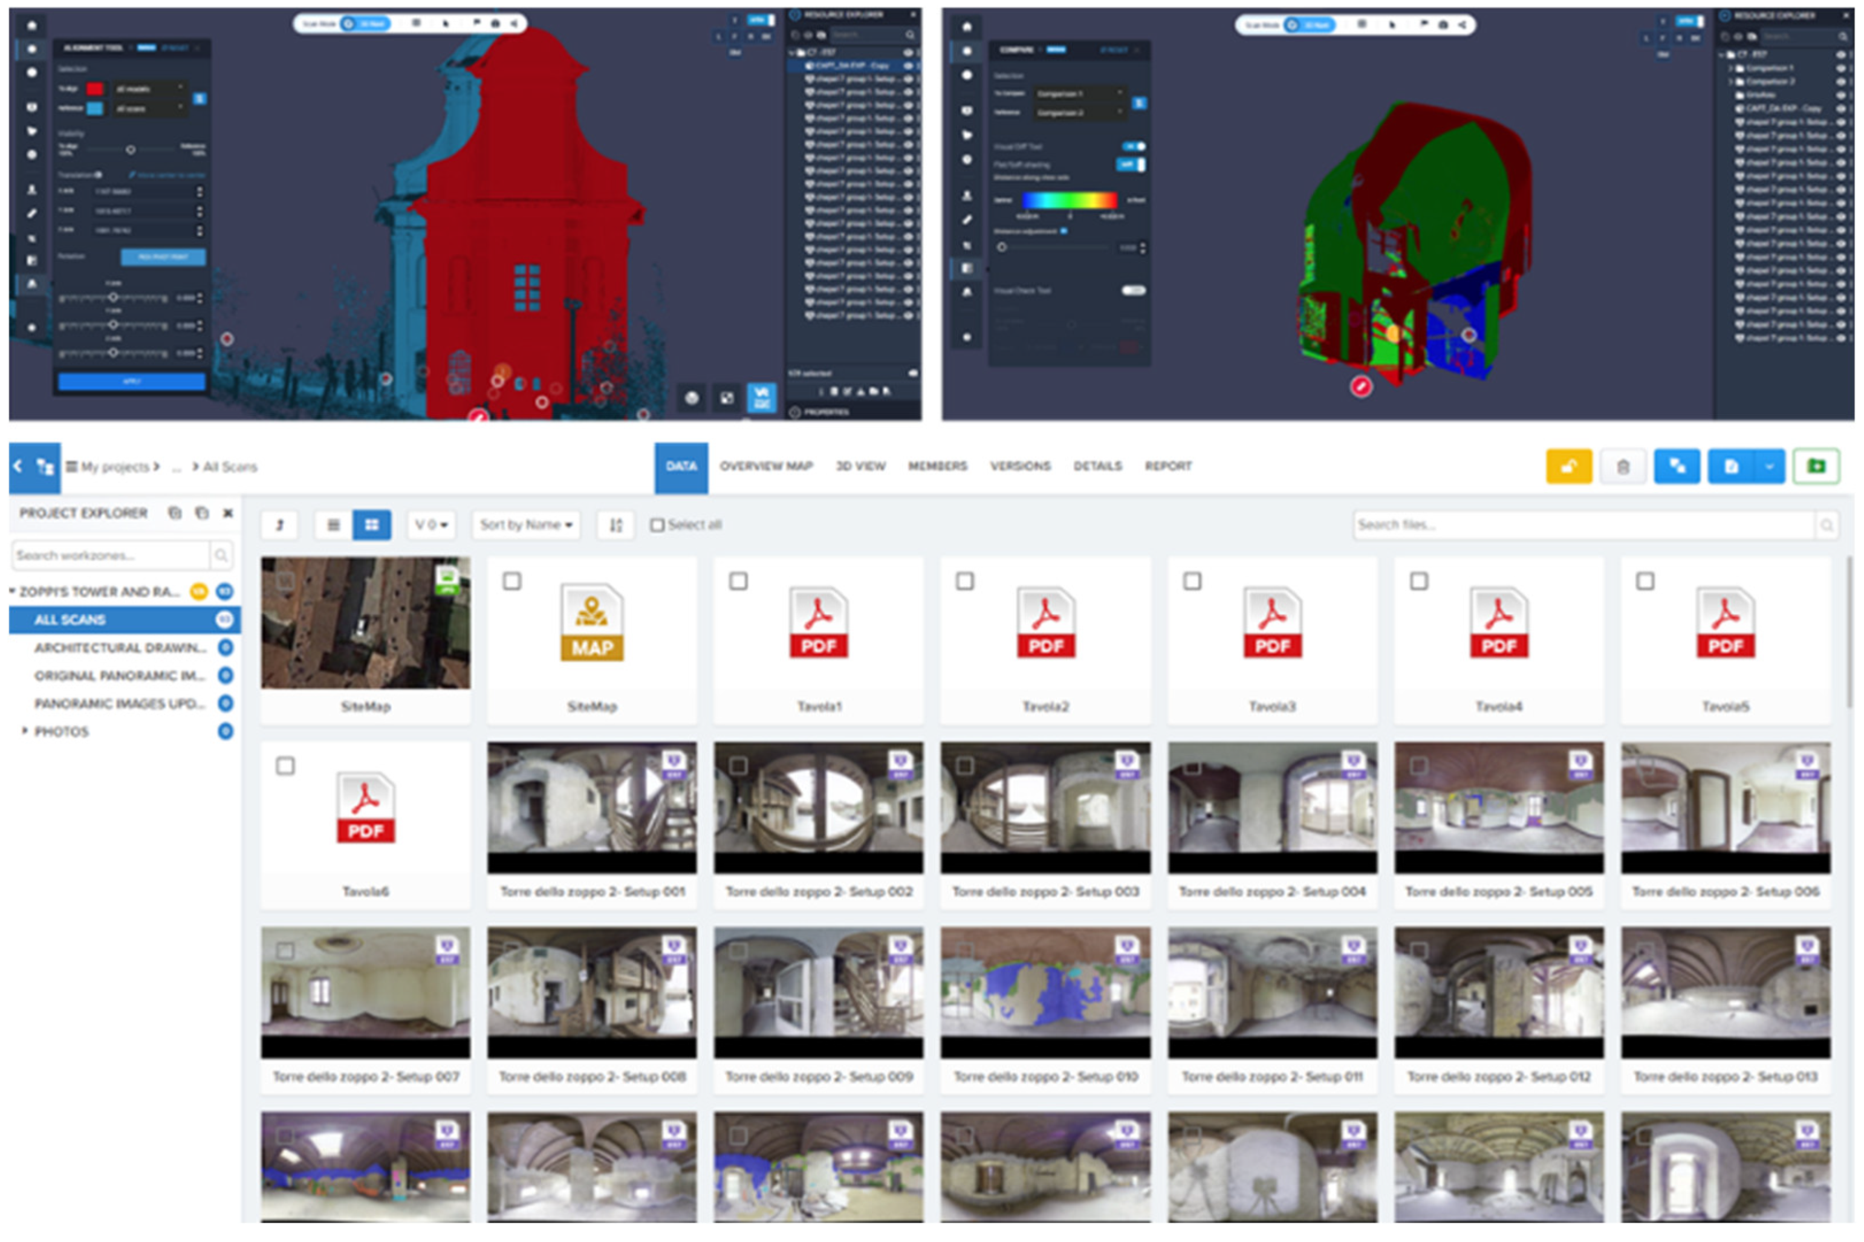Click the trash delete icon
This screenshot has width=1864, height=1242.
pyautogui.click(x=1623, y=467)
